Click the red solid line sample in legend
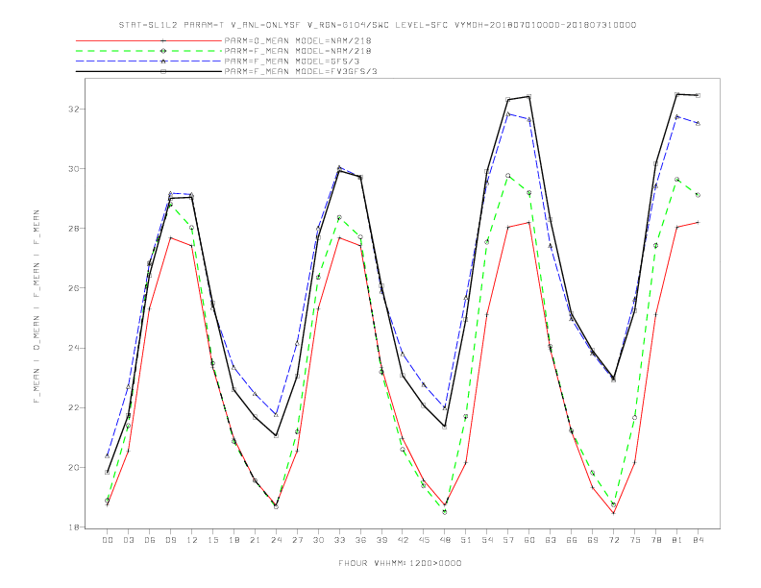761x588 pixels. pyautogui.click(x=149, y=40)
